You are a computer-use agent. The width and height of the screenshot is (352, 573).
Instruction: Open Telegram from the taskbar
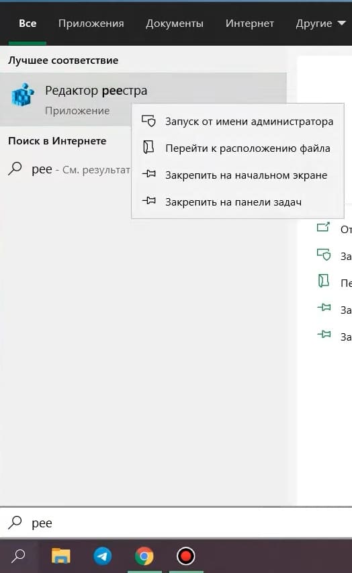tap(102, 556)
